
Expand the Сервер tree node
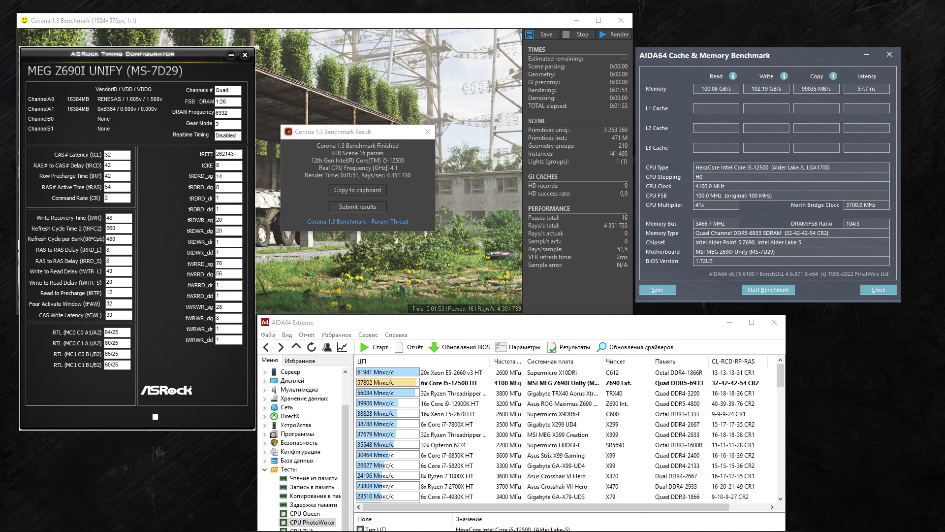tap(265, 372)
